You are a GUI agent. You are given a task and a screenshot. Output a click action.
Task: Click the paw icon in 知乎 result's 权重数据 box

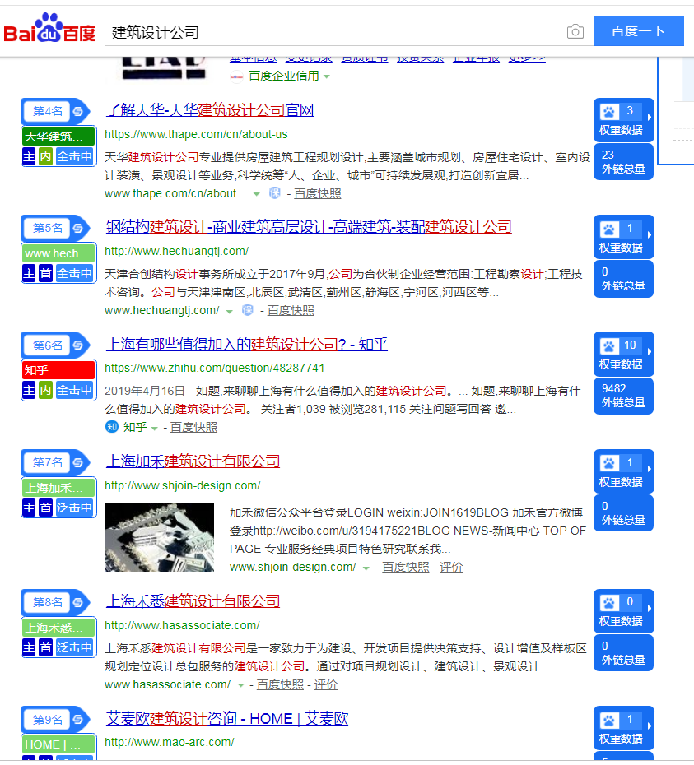[609, 346]
